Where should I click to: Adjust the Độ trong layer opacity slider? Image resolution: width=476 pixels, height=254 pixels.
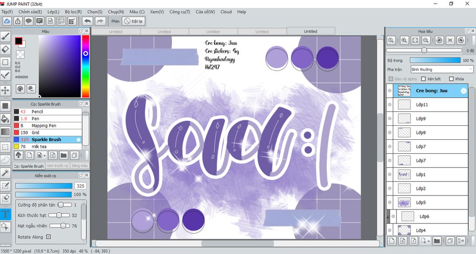(x=435, y=60)
